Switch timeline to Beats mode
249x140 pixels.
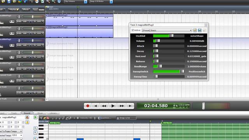[x=42, y=10]
